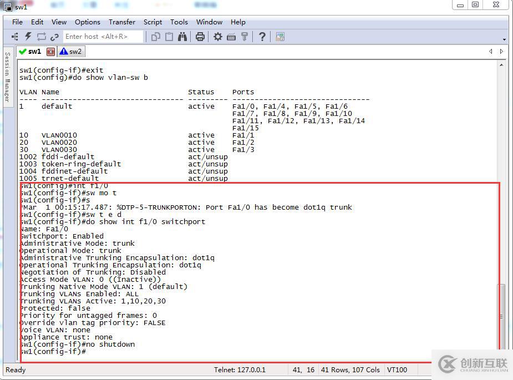Open the Script menu
Screen dimensions: 513x380
[153, 22]
